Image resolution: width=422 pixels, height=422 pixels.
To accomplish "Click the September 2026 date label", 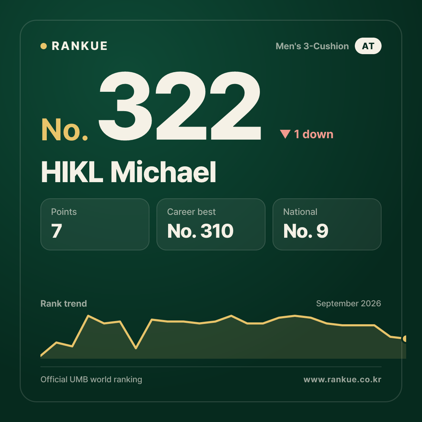I will click(349, 303).
